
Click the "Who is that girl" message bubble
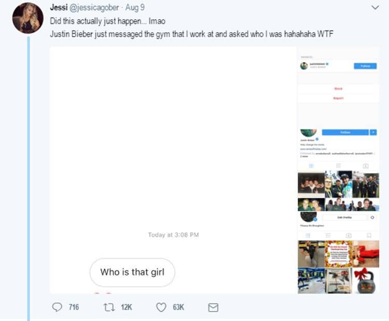pyautogui.click(x=132, y=272)
